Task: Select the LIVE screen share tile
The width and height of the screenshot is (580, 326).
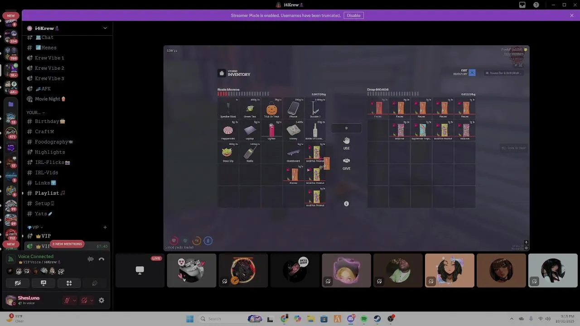Action: coord(140,270)
